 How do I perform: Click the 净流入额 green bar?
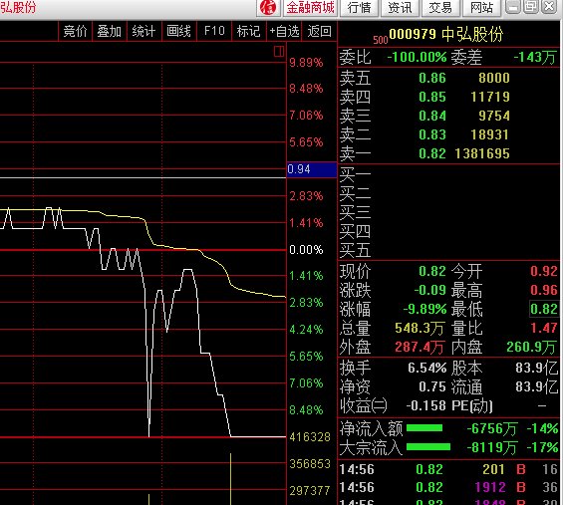[x=424, y=428]
